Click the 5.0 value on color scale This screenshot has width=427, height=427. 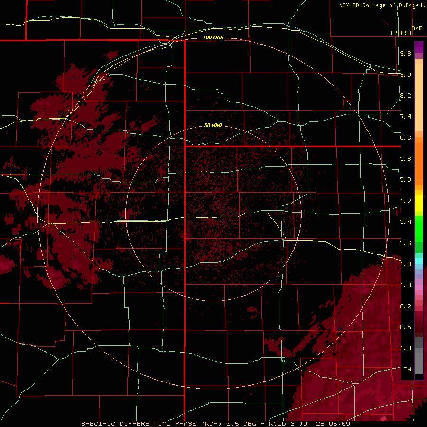tap(406, 180)
